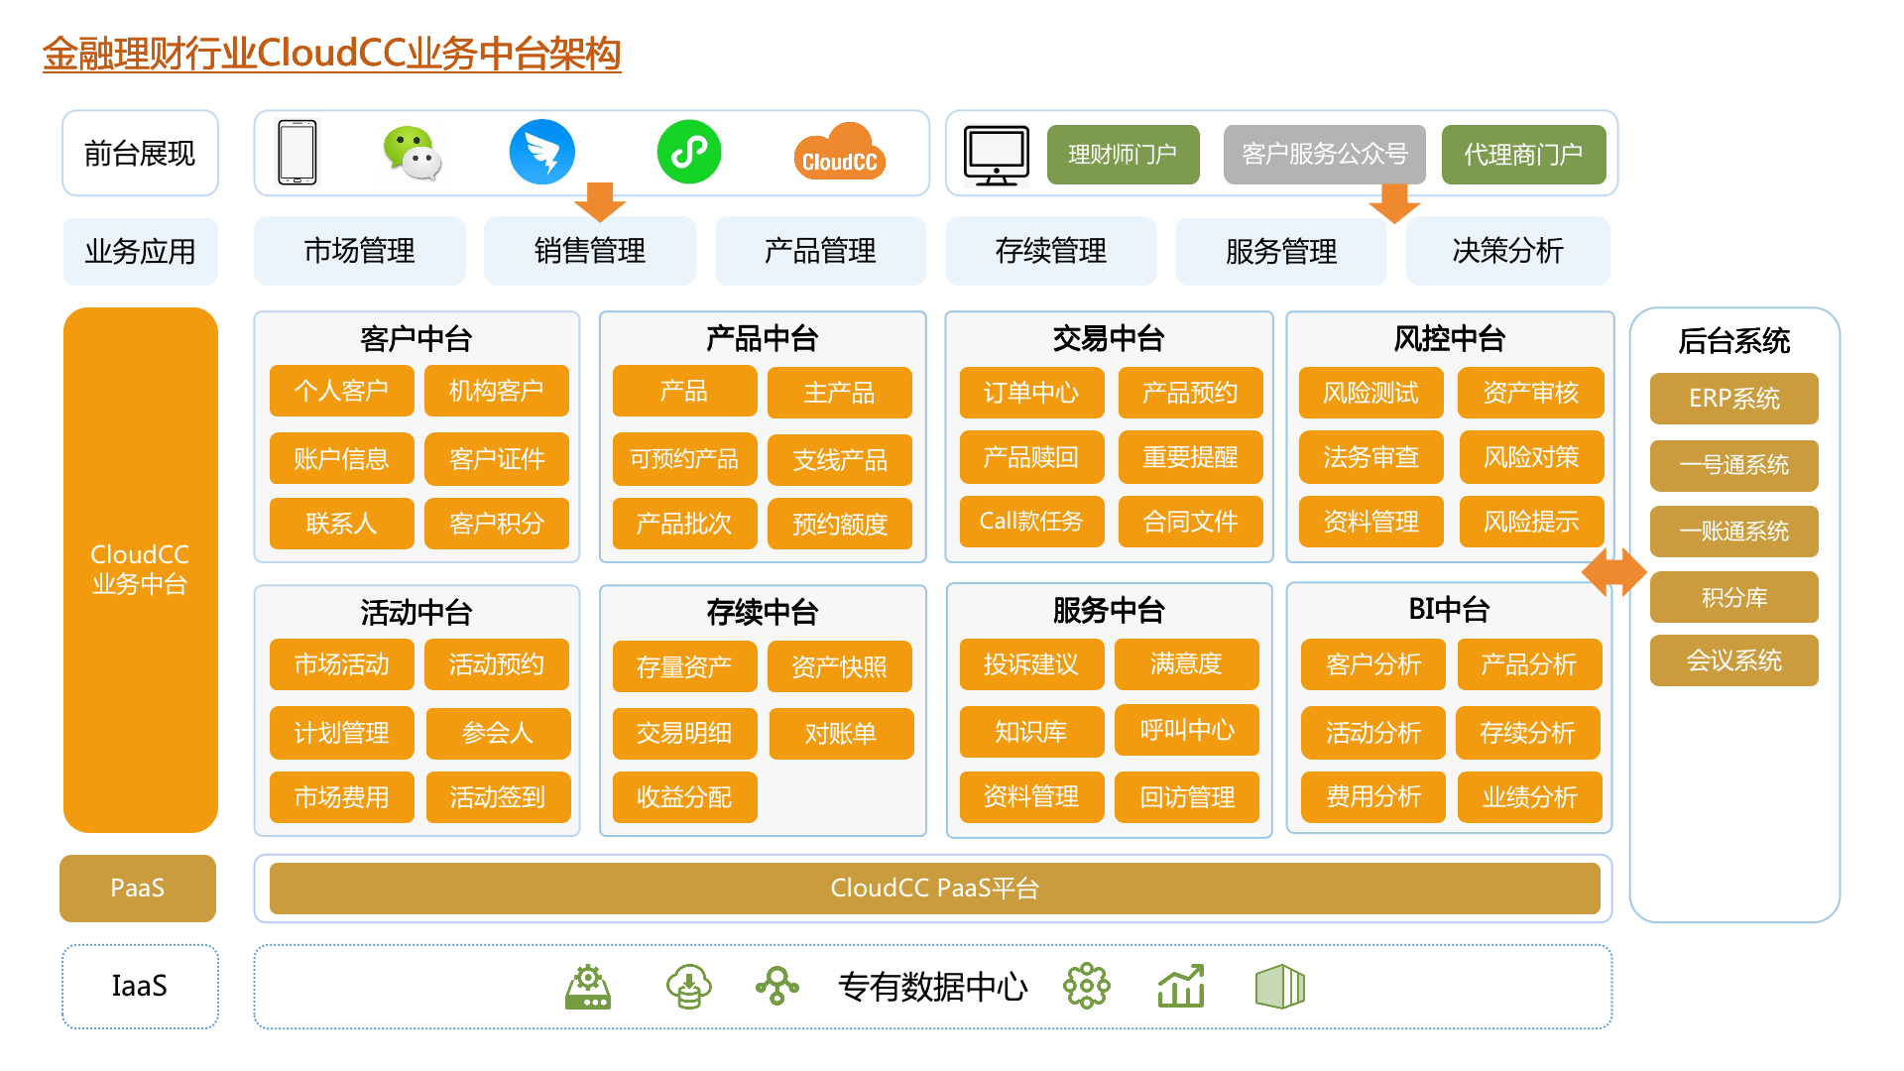Click the orange double-headed arrow
1904x1071 pixels.
click(1614, 572)
